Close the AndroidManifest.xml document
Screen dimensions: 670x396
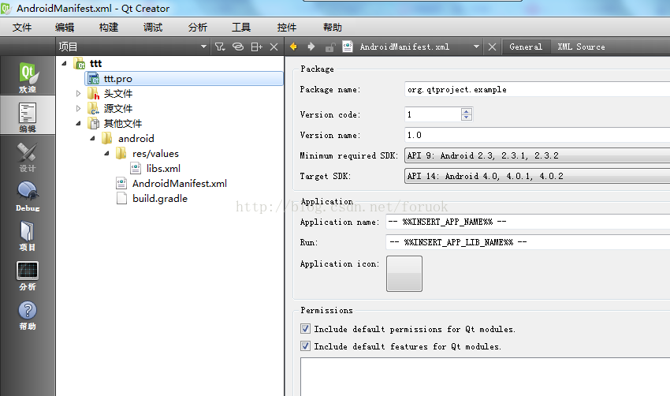point(492,47)
